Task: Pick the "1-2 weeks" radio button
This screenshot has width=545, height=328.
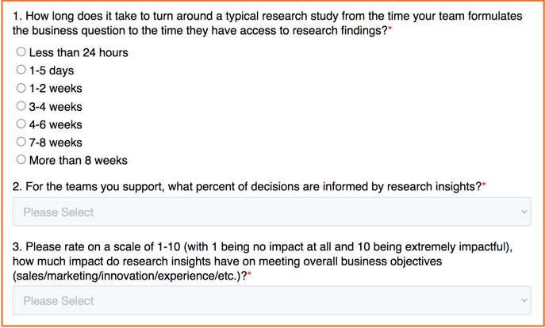Action: click(x=21, y=88)
